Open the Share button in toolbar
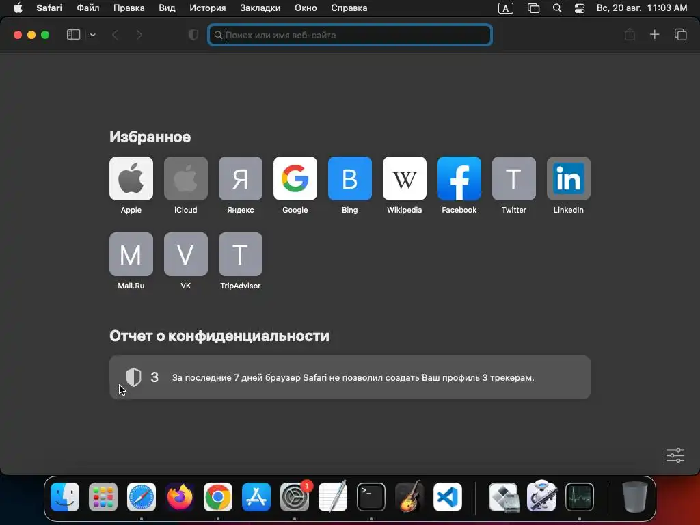Screen dimensions: 700x525 (630, 34)
